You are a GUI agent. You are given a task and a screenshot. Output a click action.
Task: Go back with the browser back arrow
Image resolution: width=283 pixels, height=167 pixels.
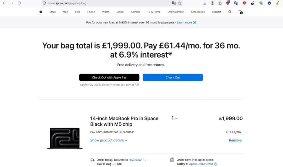pyautogui.click(x=4, y=3)
